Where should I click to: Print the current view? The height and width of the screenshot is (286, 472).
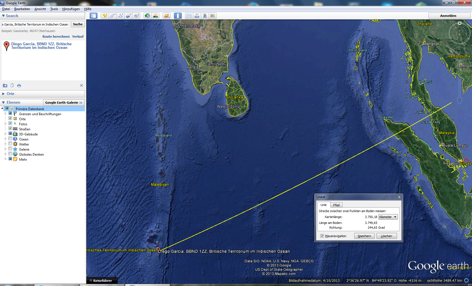197,16
